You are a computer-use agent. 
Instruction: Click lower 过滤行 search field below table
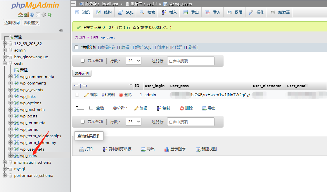coord(191,122)
